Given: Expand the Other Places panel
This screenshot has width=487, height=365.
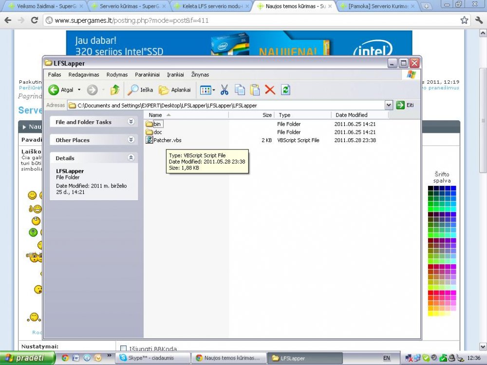Looking at the screenshot, I should tap(131, 140).
